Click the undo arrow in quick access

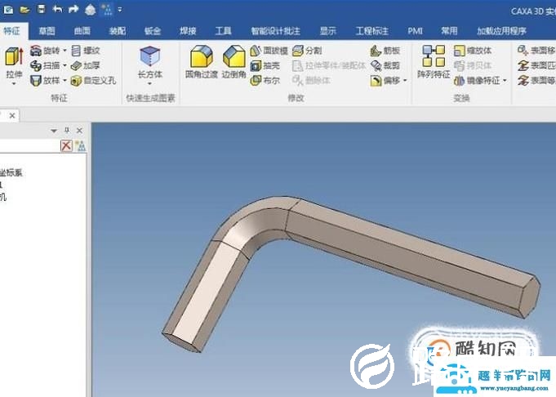tap(57, 9)
